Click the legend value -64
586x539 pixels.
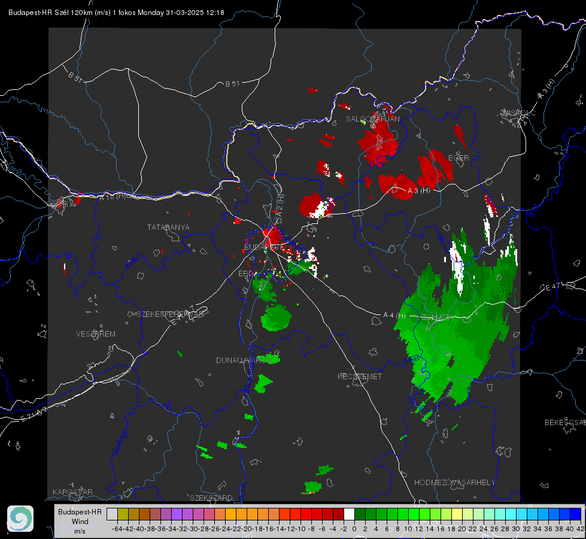117,529
